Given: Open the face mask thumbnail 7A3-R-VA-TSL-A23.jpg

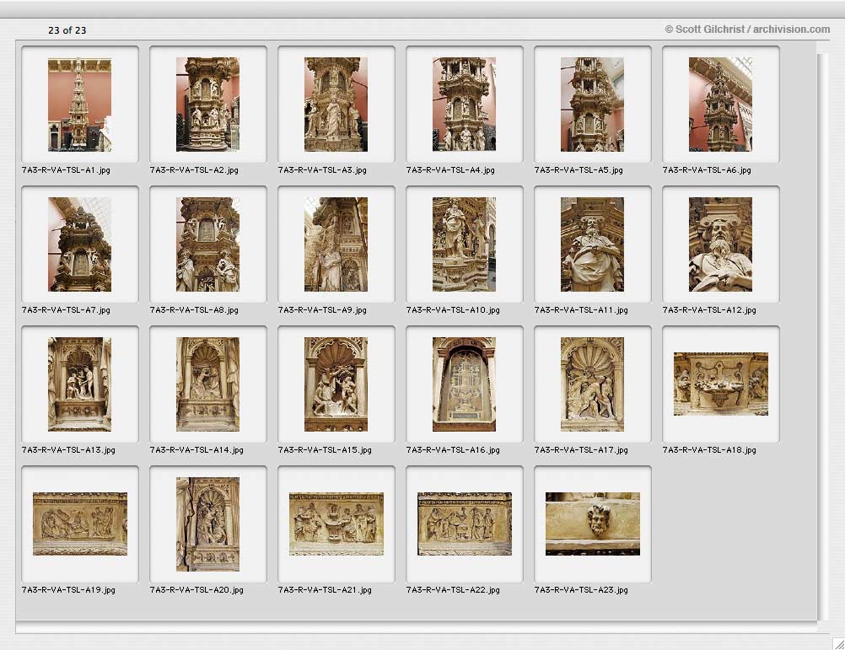Looking at the screenshot, I should click(x=593, y=524).
